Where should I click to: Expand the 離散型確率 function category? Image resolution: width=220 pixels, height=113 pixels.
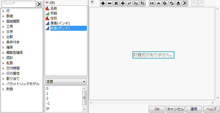click(x=4, y=53)
